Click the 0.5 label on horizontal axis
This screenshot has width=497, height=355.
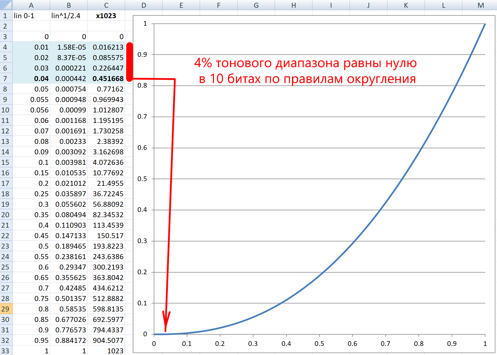coord(319,344)
